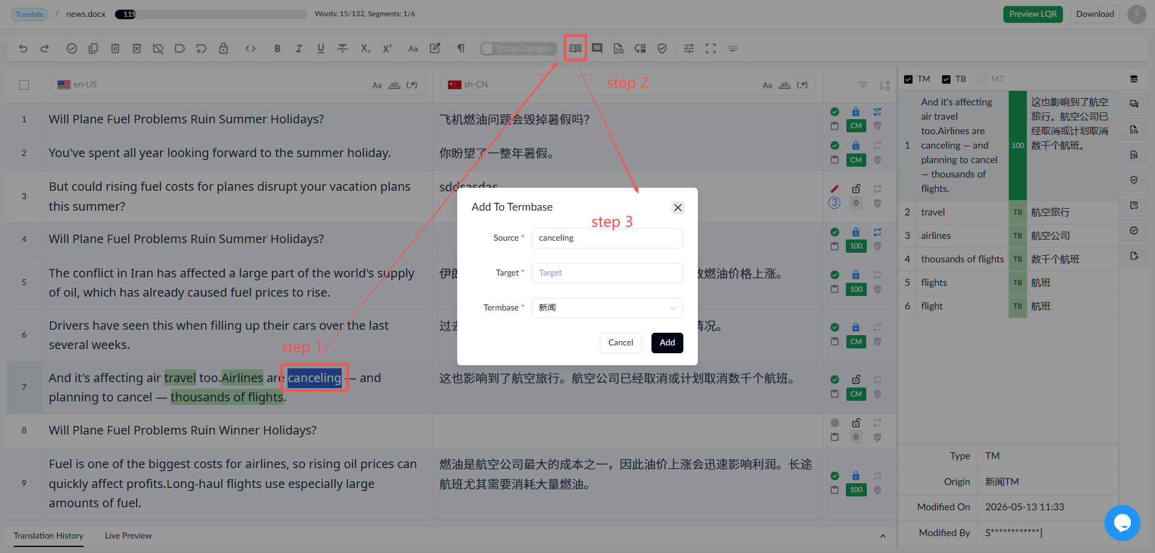Open the comment speech-bubble toolbar icon

click(597, 48)
